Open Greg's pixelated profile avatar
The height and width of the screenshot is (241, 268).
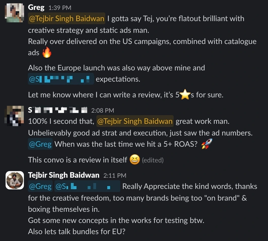coord(14,13)
